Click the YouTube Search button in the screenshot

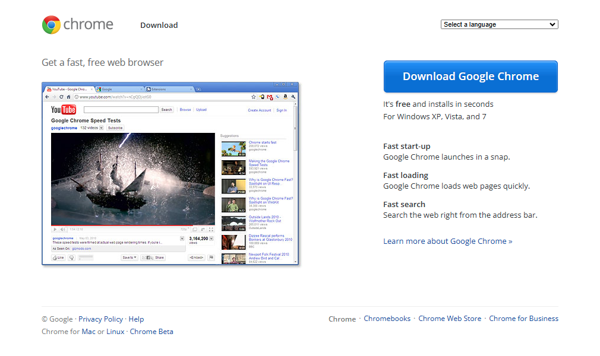[166, 110]
